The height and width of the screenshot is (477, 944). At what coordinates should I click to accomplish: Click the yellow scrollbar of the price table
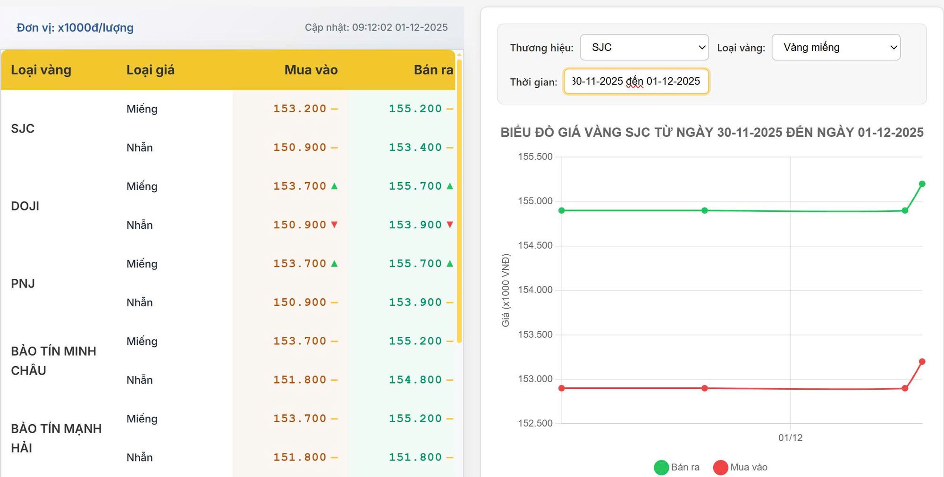(459, 198)
